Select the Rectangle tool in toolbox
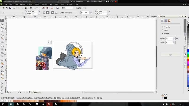The width and height of the screenshot is (189, 106). coord(2,42)
